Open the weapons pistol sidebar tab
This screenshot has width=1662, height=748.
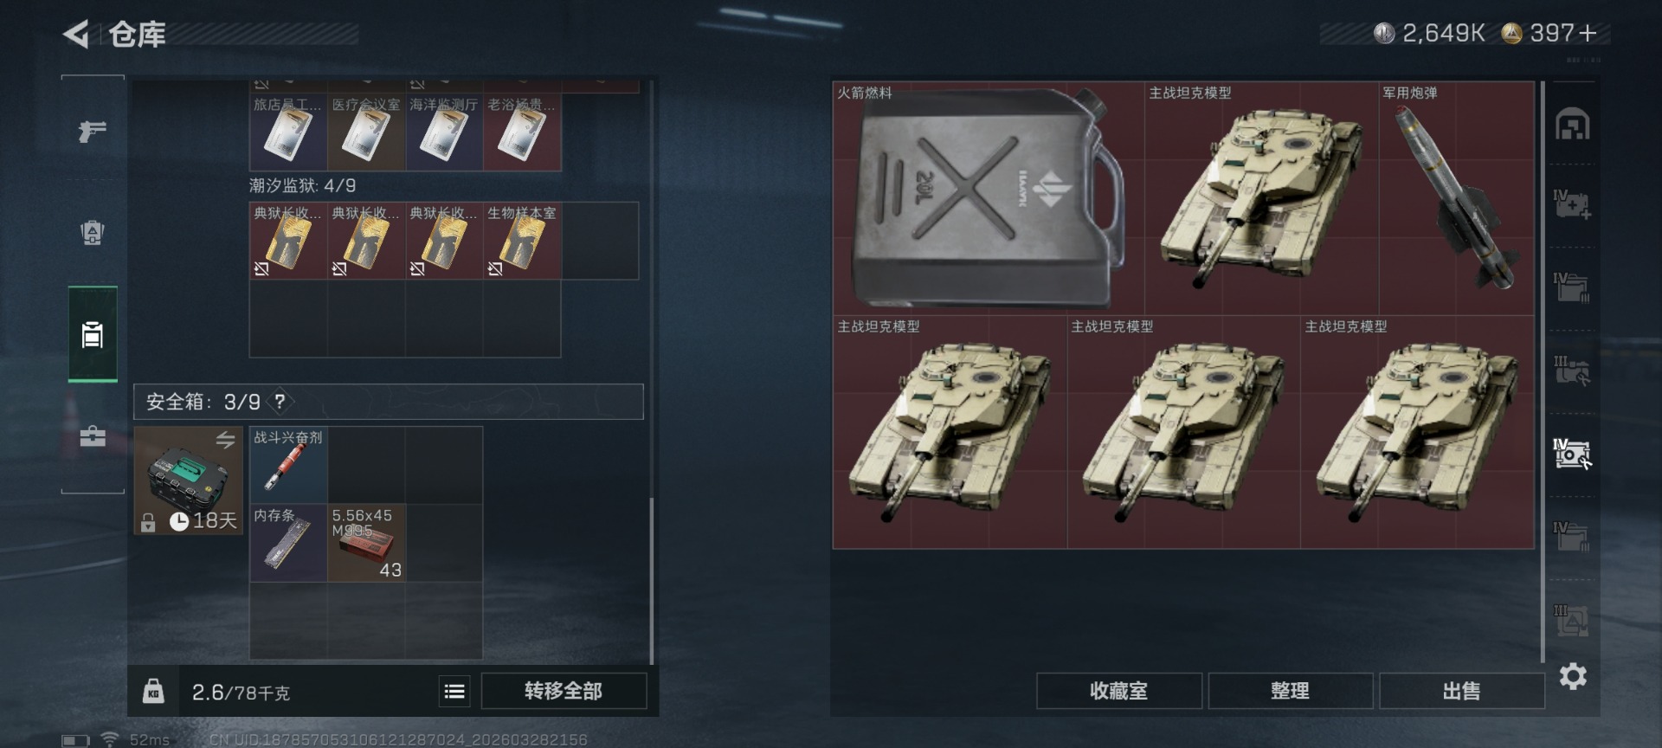point(93,131)
